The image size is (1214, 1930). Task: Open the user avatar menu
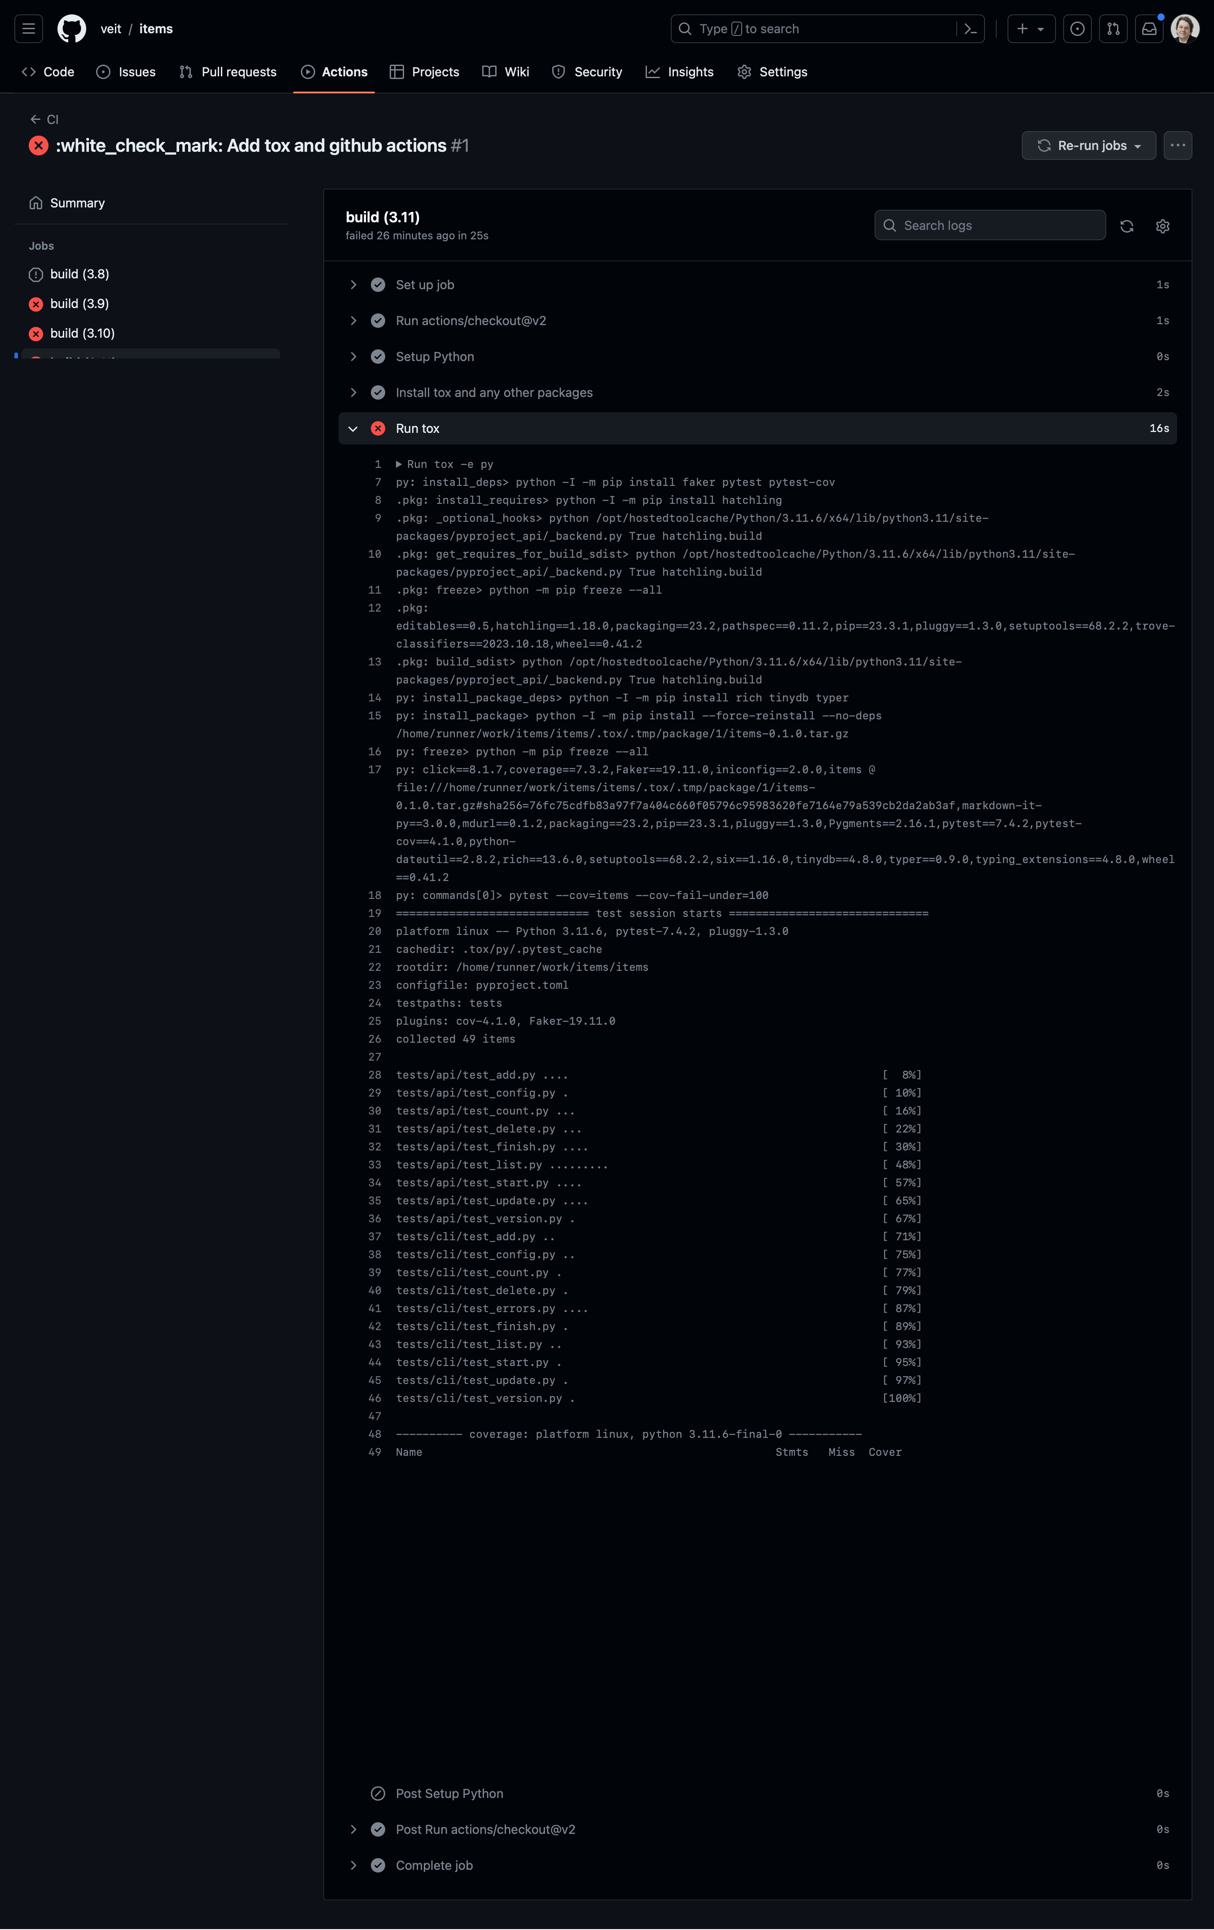1185,29
